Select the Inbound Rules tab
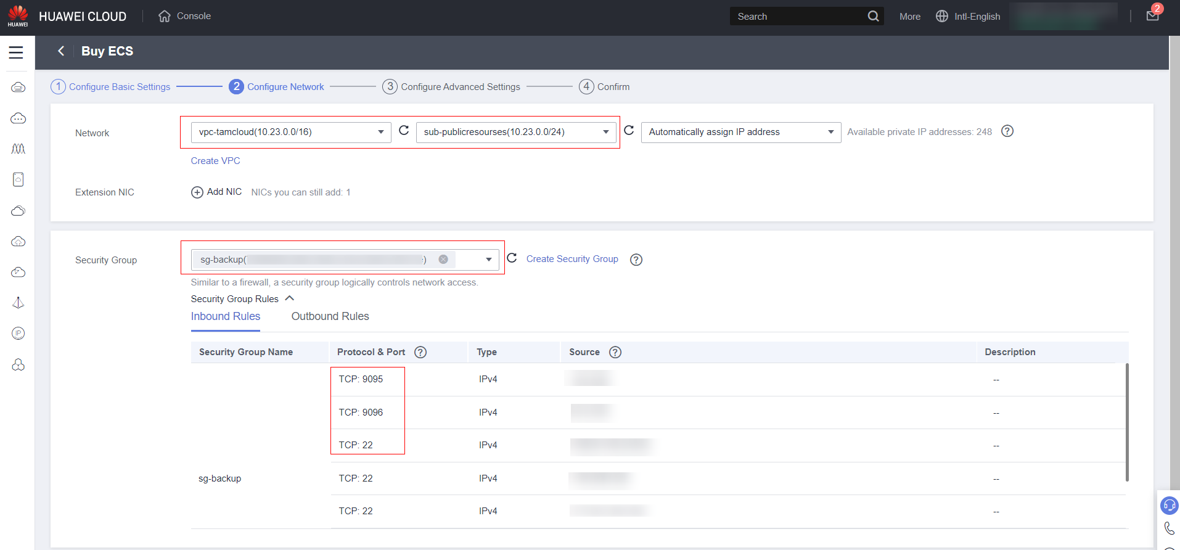 click(226, 316)
